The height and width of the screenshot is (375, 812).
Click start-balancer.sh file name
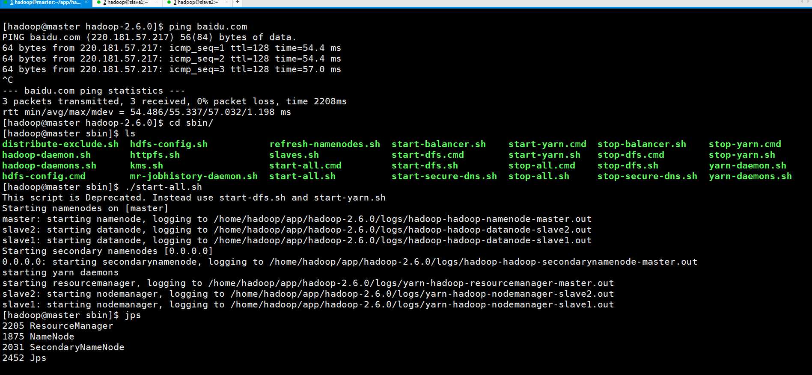439,144
